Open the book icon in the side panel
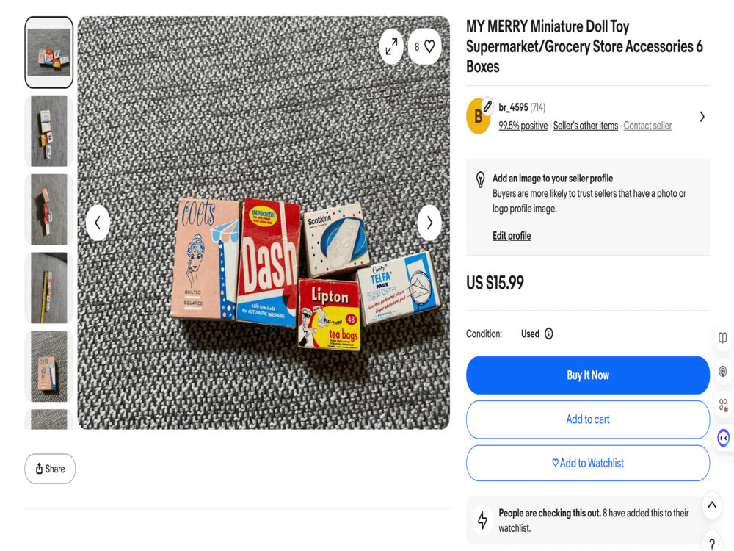 click(x=723, y=338)
